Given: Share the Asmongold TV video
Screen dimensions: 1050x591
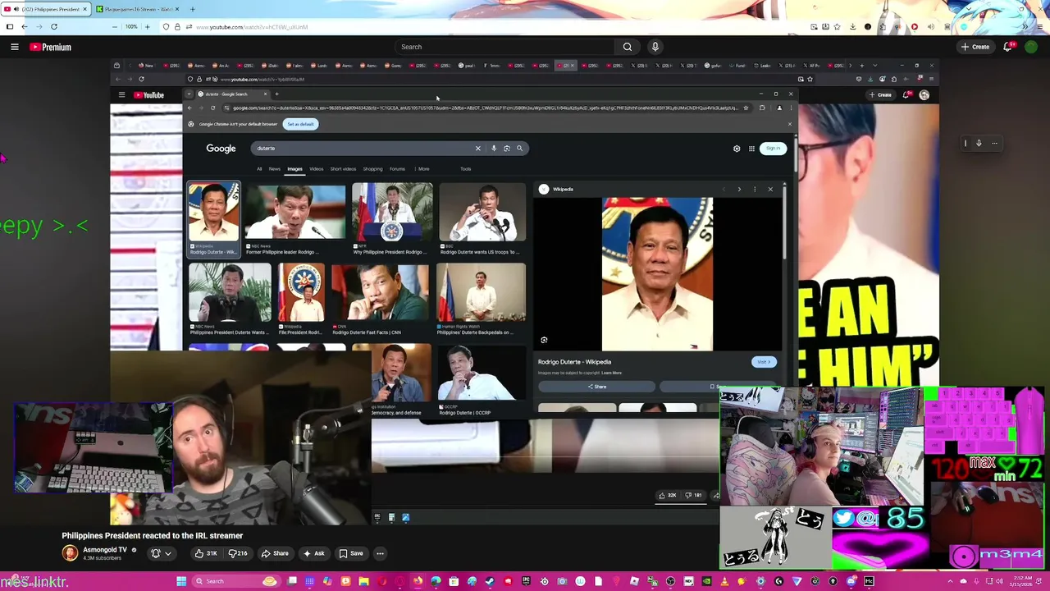Looking at the screenshot, I should [x=275, y=553].
